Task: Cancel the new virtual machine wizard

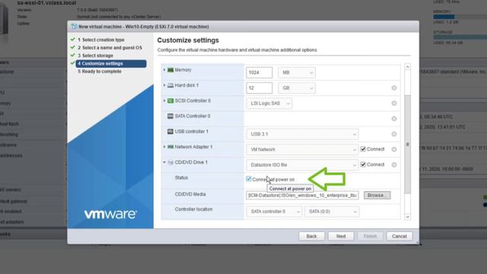Action: coord(399,236)
